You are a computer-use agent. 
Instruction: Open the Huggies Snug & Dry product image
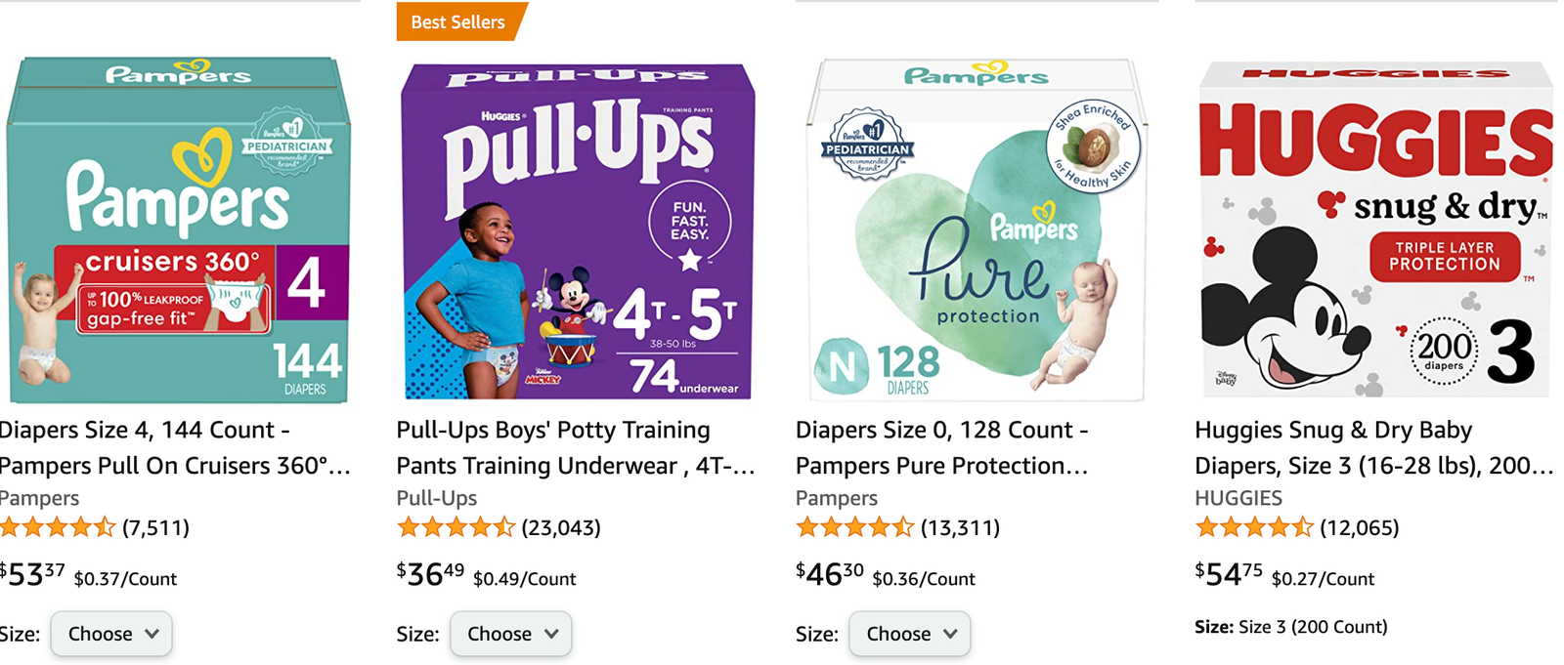[1375, 229]
